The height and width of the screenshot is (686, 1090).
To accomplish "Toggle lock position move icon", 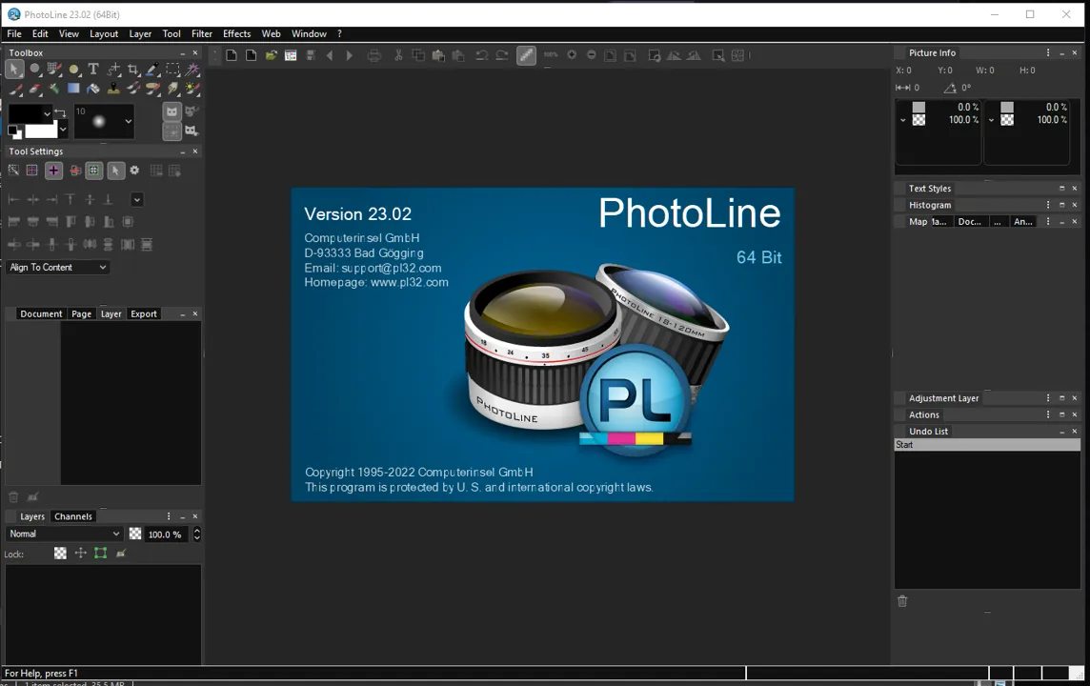I will 81,554.
